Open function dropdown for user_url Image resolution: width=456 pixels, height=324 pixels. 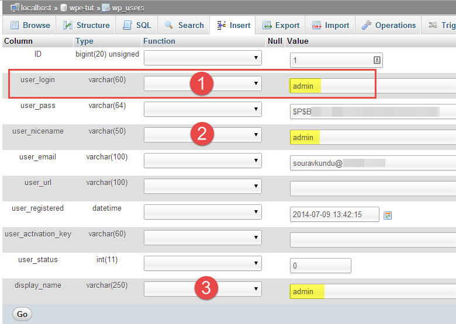pyautogui.click(x=203, y=186)
